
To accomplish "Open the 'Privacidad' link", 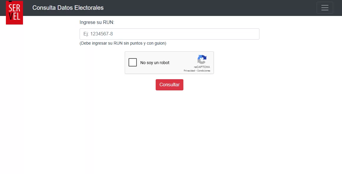I will click(189, 71).
